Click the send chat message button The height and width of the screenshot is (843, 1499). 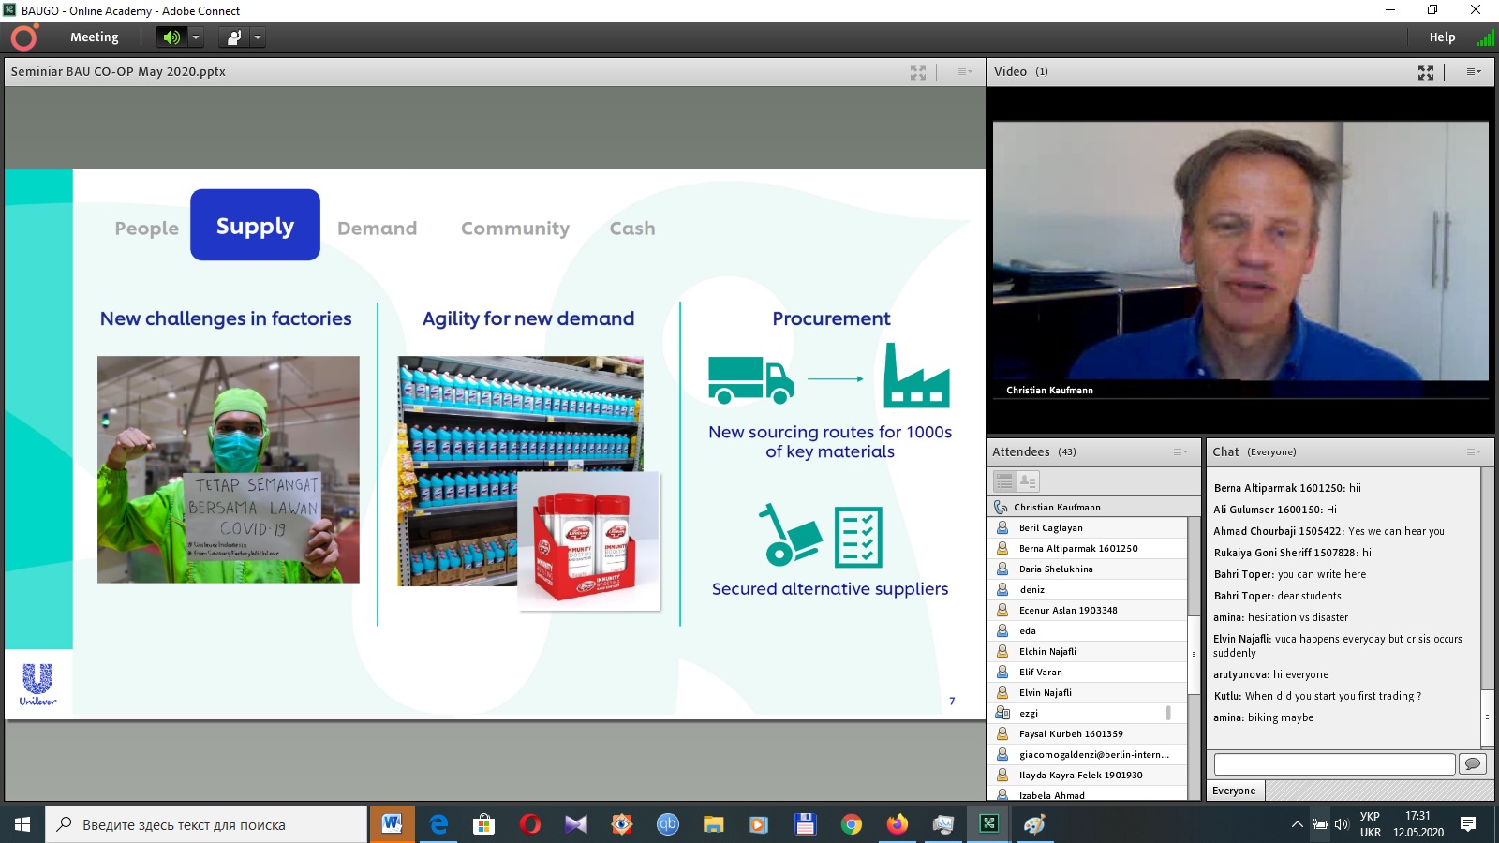1472,764
